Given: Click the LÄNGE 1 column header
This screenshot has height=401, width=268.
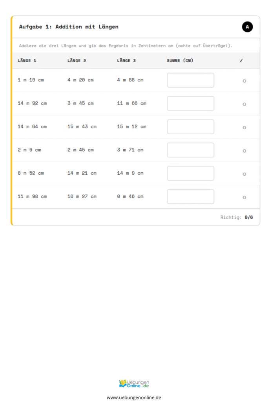Looking at the screenshot, I should (x=27, y=61).
